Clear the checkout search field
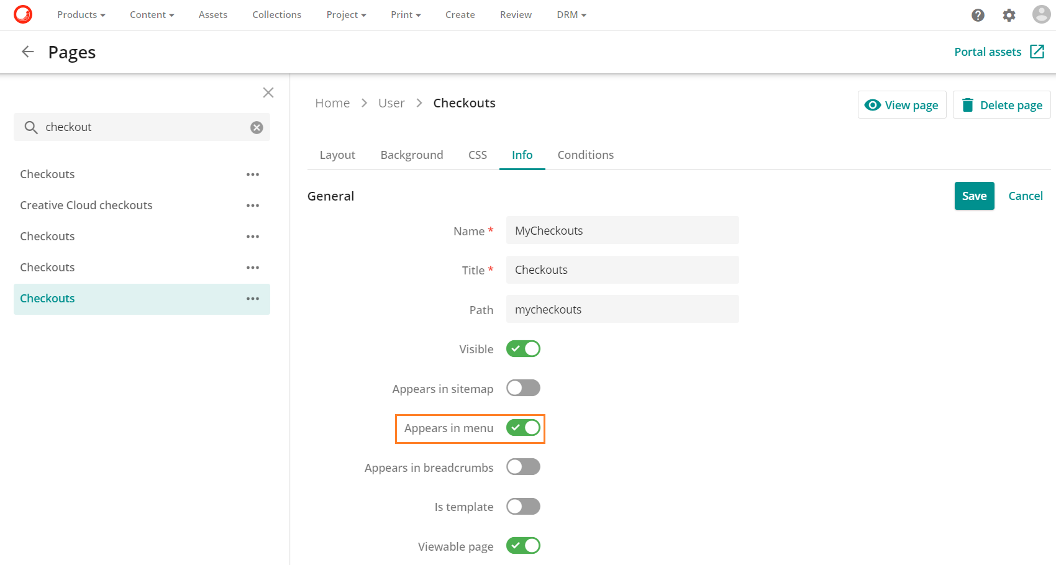 pyautogui.click(x=256, y=127)
